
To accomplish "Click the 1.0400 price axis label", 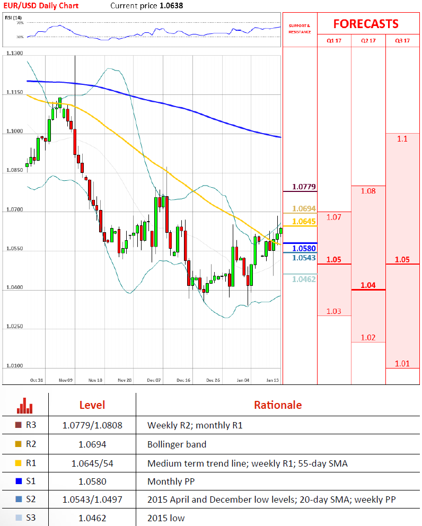I will pos(15,287).
